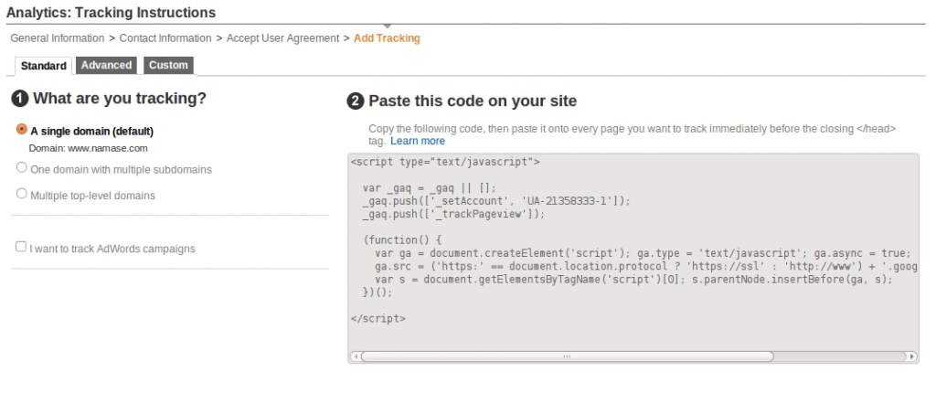The height and width of the screenshot is (404, 936).
Task: Click the opening script type tag line
Action: (x=445, y=162)
